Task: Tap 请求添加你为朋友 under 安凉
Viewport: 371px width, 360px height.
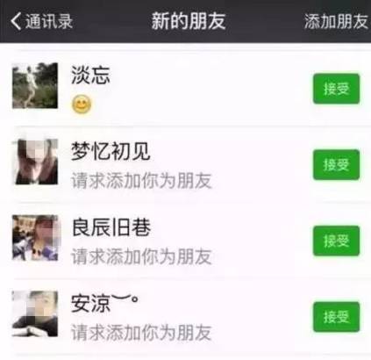Action: (141, 333)
